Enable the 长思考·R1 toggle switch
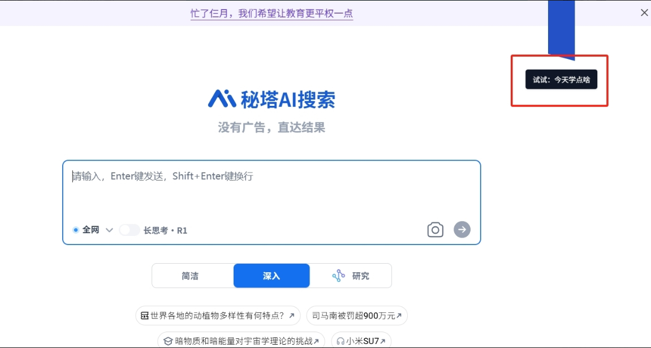 [x=130, y=230]
